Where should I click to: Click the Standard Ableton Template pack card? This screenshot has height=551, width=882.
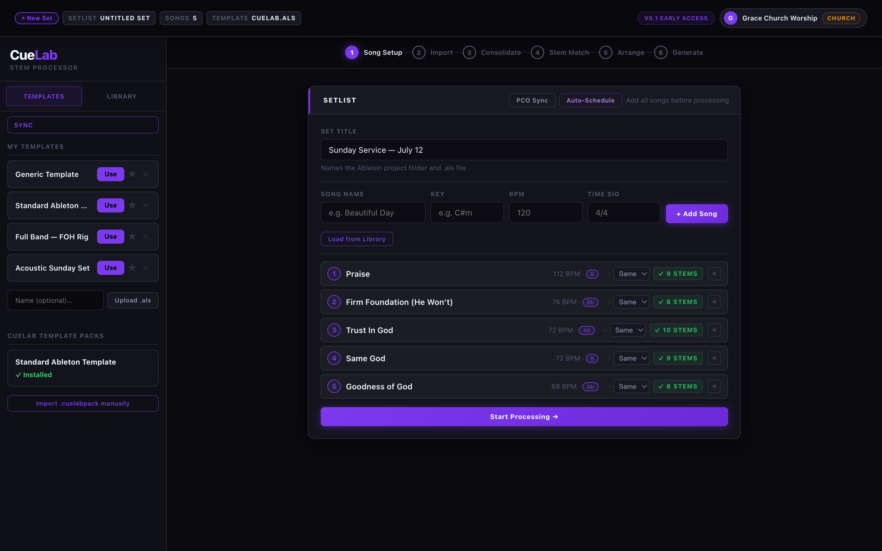(83, 368)
